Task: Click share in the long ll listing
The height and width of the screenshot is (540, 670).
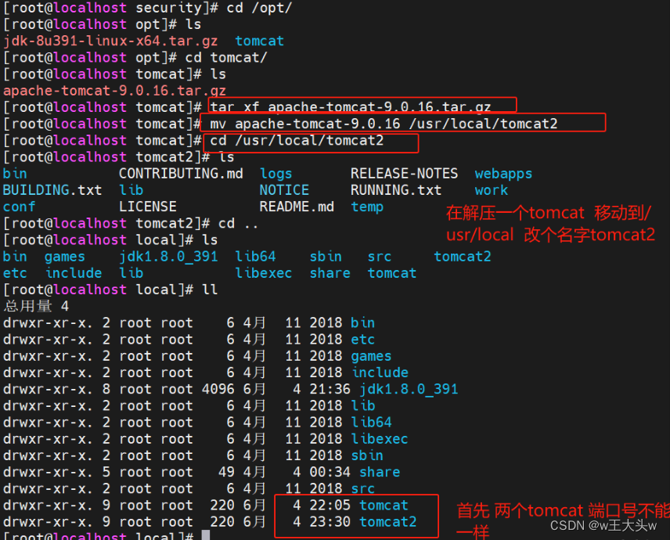Action: (x=380, y=472)
